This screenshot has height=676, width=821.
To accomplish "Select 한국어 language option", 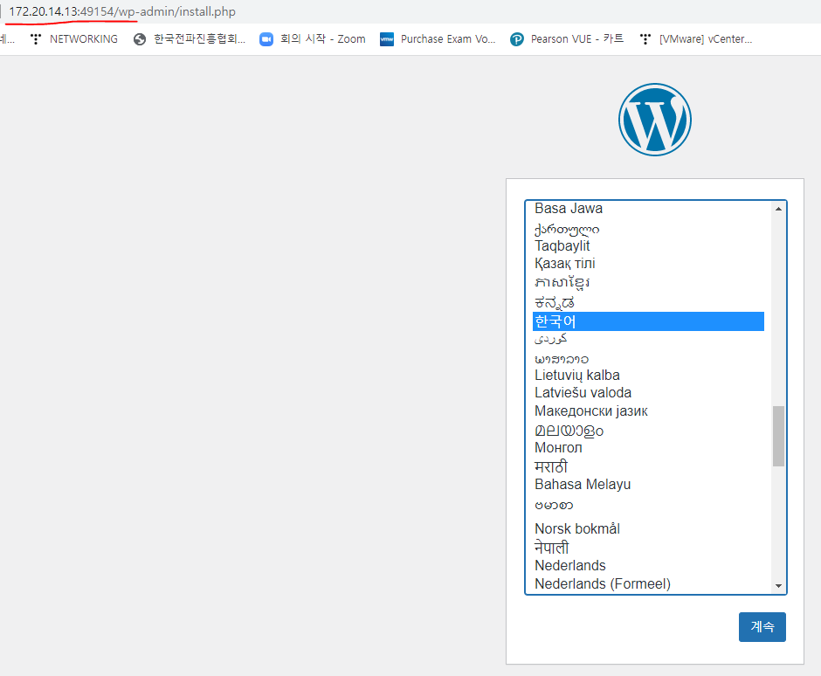I will click(x=648, y=321).
